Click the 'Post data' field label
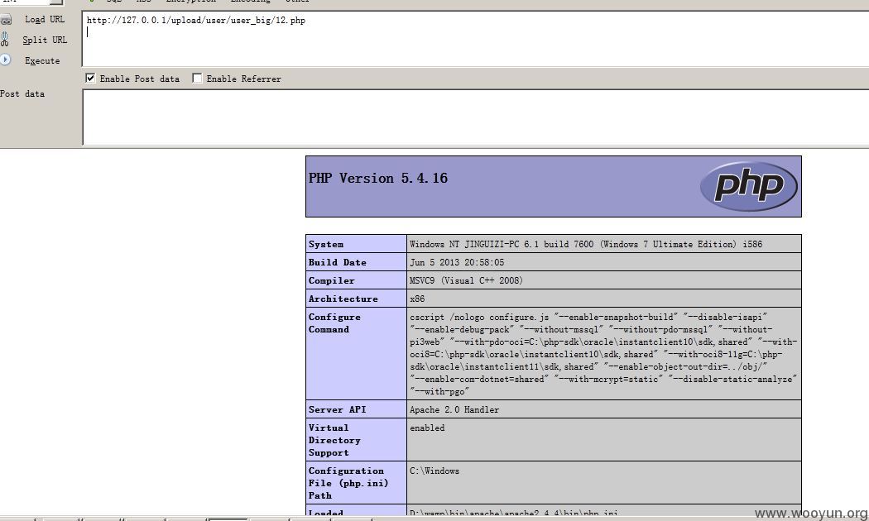This screenshot has width=869, height=521. [x=22, y=93]
